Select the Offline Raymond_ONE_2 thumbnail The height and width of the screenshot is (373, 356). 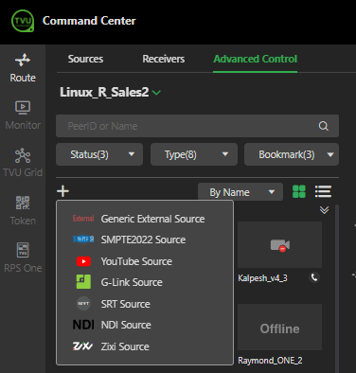[279, 328]
